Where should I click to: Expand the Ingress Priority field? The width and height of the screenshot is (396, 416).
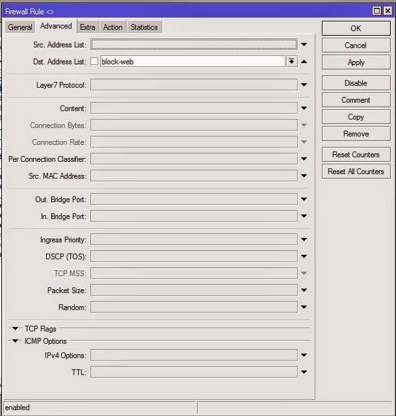tap(304, 240)
